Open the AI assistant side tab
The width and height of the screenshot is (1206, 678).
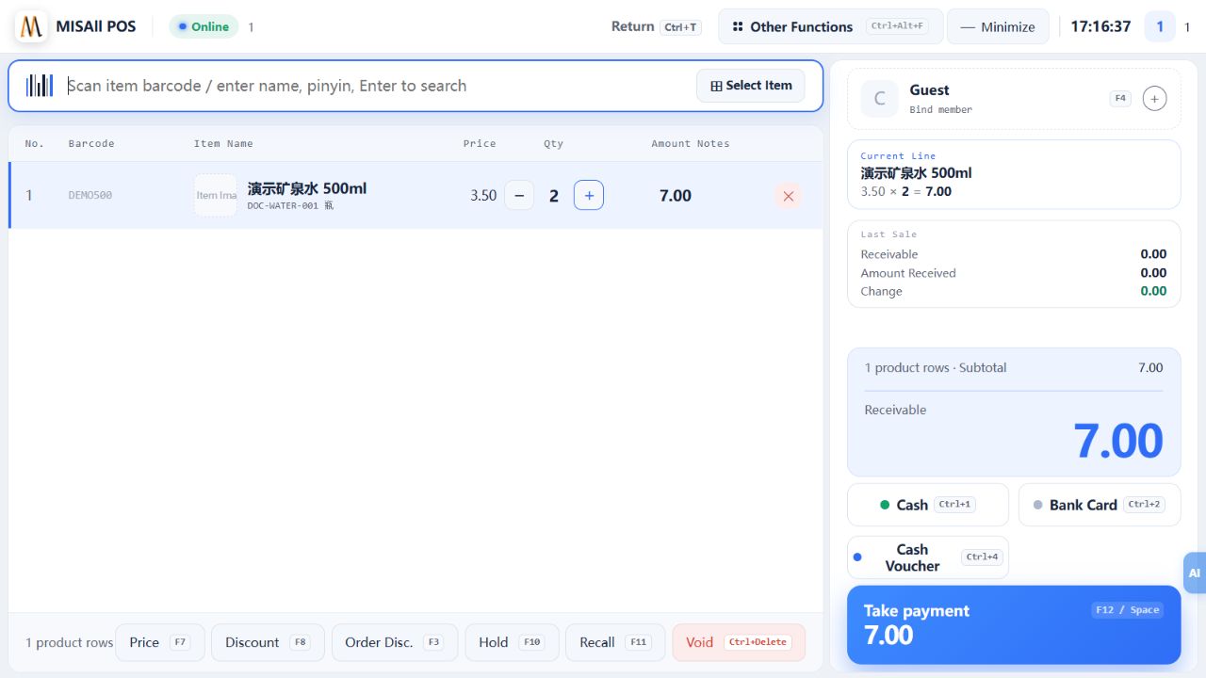click(x=1194, y=573)
